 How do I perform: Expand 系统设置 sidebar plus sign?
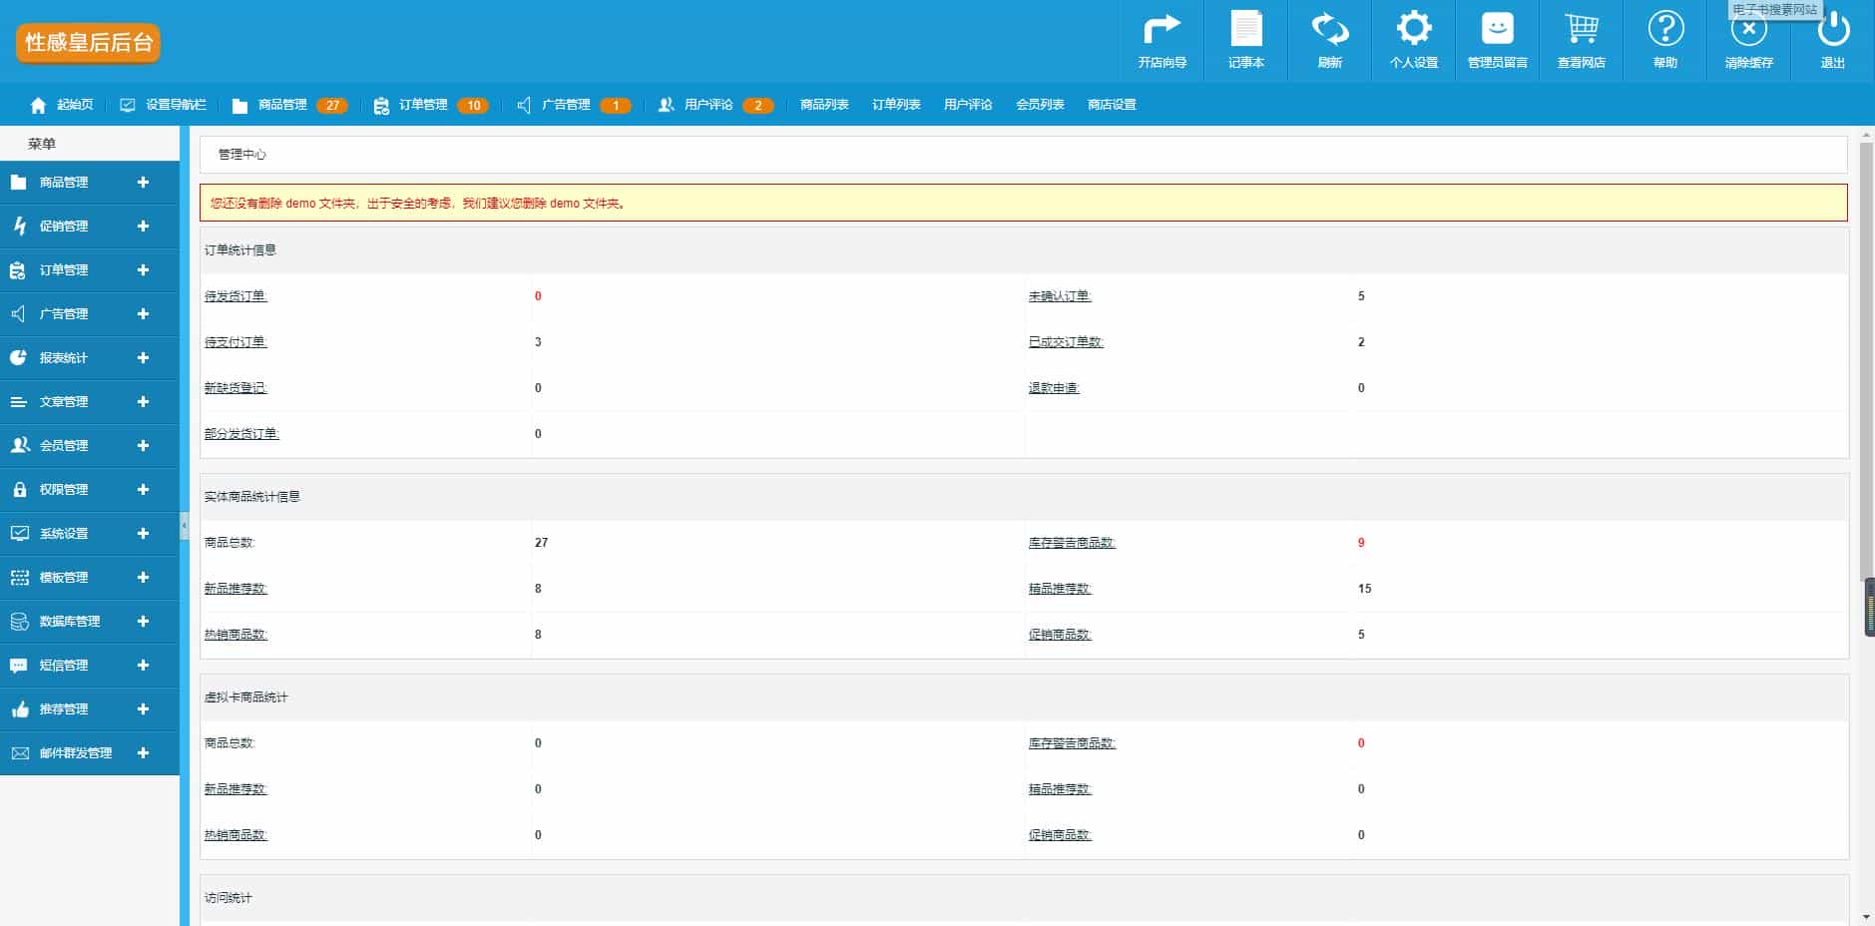[143, 534]
